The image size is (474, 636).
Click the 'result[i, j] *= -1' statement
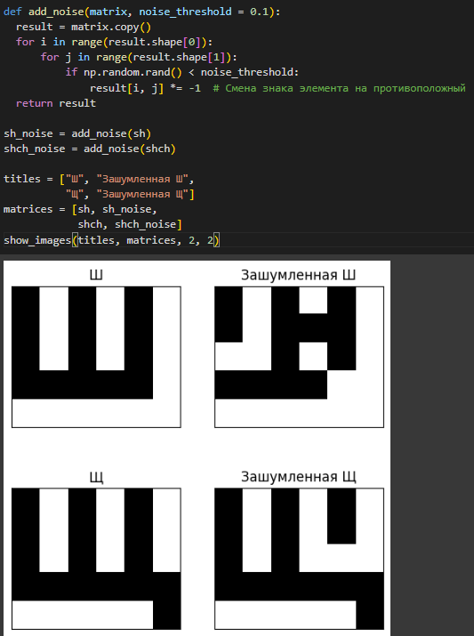click(145, 88)
